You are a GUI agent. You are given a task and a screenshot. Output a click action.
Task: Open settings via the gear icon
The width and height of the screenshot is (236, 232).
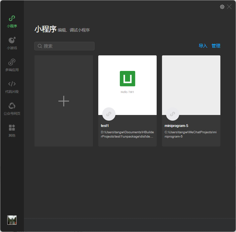tap(222, 7)
